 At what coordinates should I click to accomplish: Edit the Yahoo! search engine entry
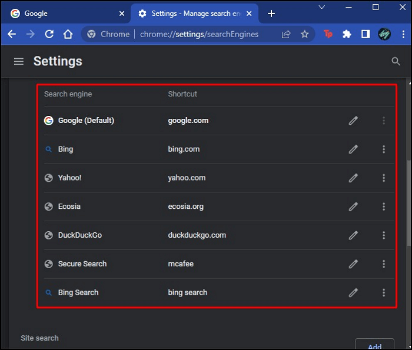click(353, 178)
